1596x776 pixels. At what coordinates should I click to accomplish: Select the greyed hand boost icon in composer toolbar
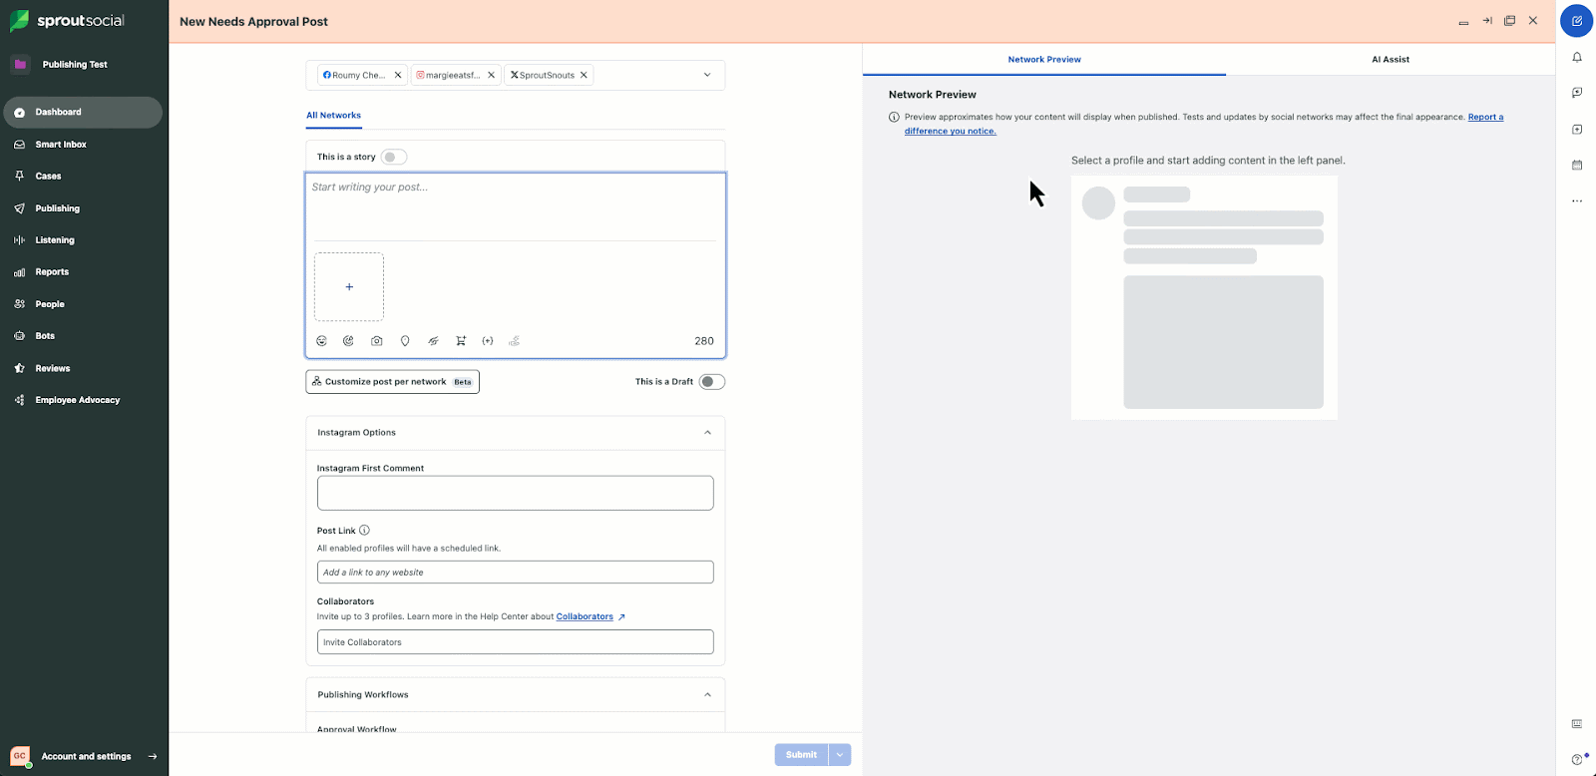(515, 341)
